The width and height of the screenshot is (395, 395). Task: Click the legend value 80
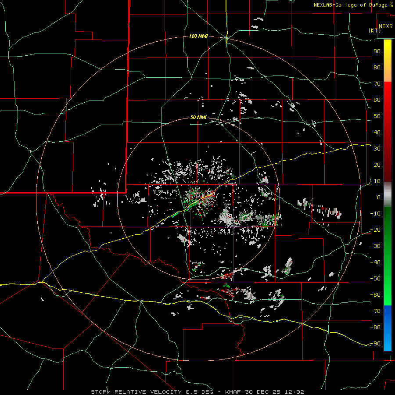click(x=377, y=67)
